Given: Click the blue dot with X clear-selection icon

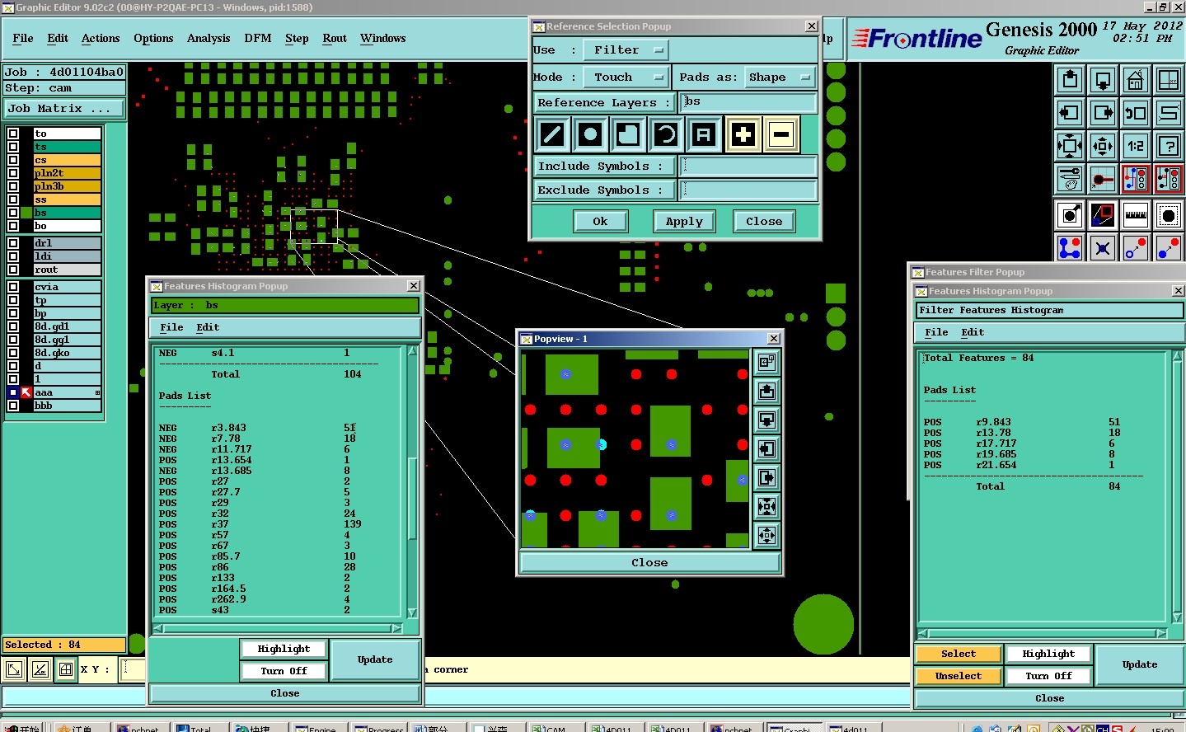Looking at the screenshot, I should 1103,247.
